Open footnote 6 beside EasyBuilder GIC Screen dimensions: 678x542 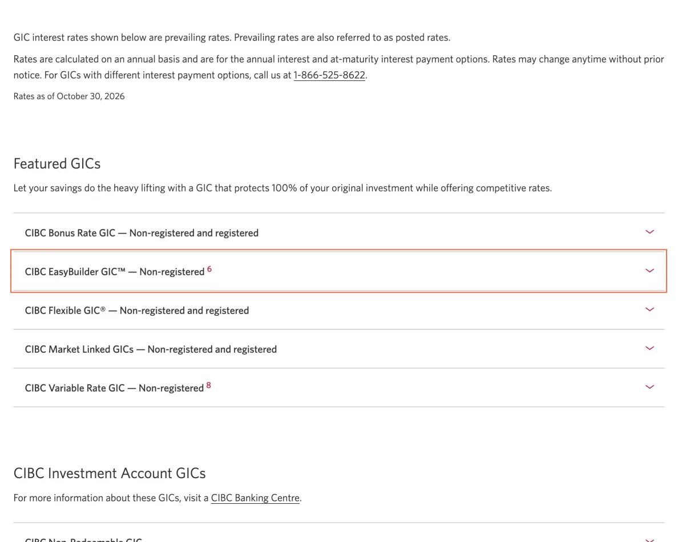pos(209,269)
